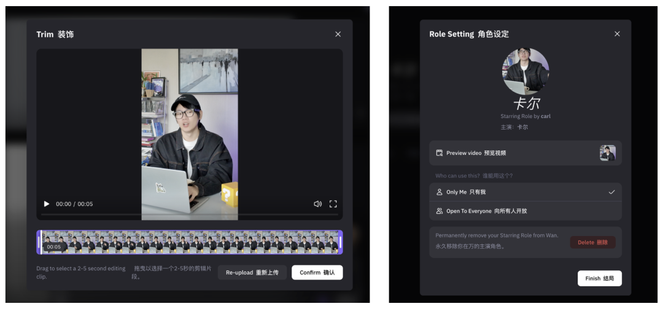Image resolution: width=663 pixels, height=309 pixels.
Task: Click the Preview video icon
Action: point(440,153)
